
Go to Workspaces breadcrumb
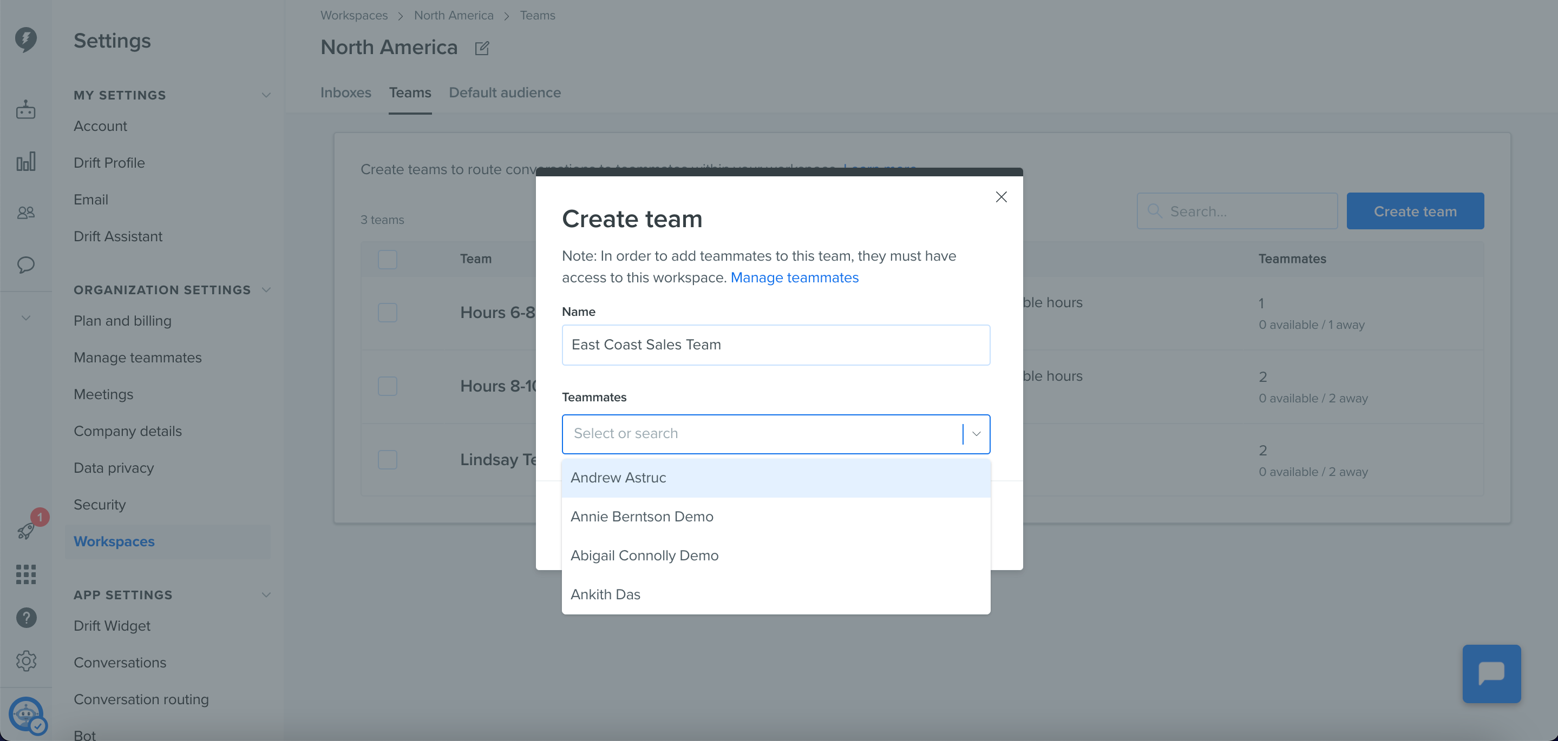(x=354, y=15)
